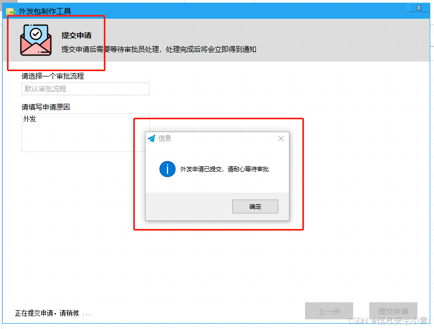Click the envelope checkmark submit icon
The image size is (434, 329).
click(36, 40)
